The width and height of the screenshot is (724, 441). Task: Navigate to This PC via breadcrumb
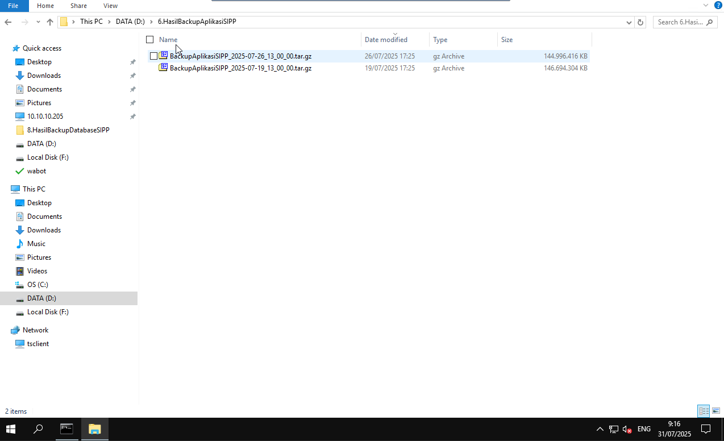click(91, 21)
